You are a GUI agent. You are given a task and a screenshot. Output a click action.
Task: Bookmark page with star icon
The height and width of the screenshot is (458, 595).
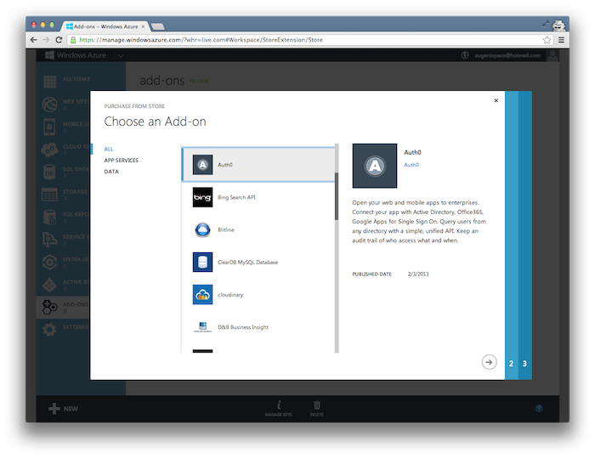[547, 40]
